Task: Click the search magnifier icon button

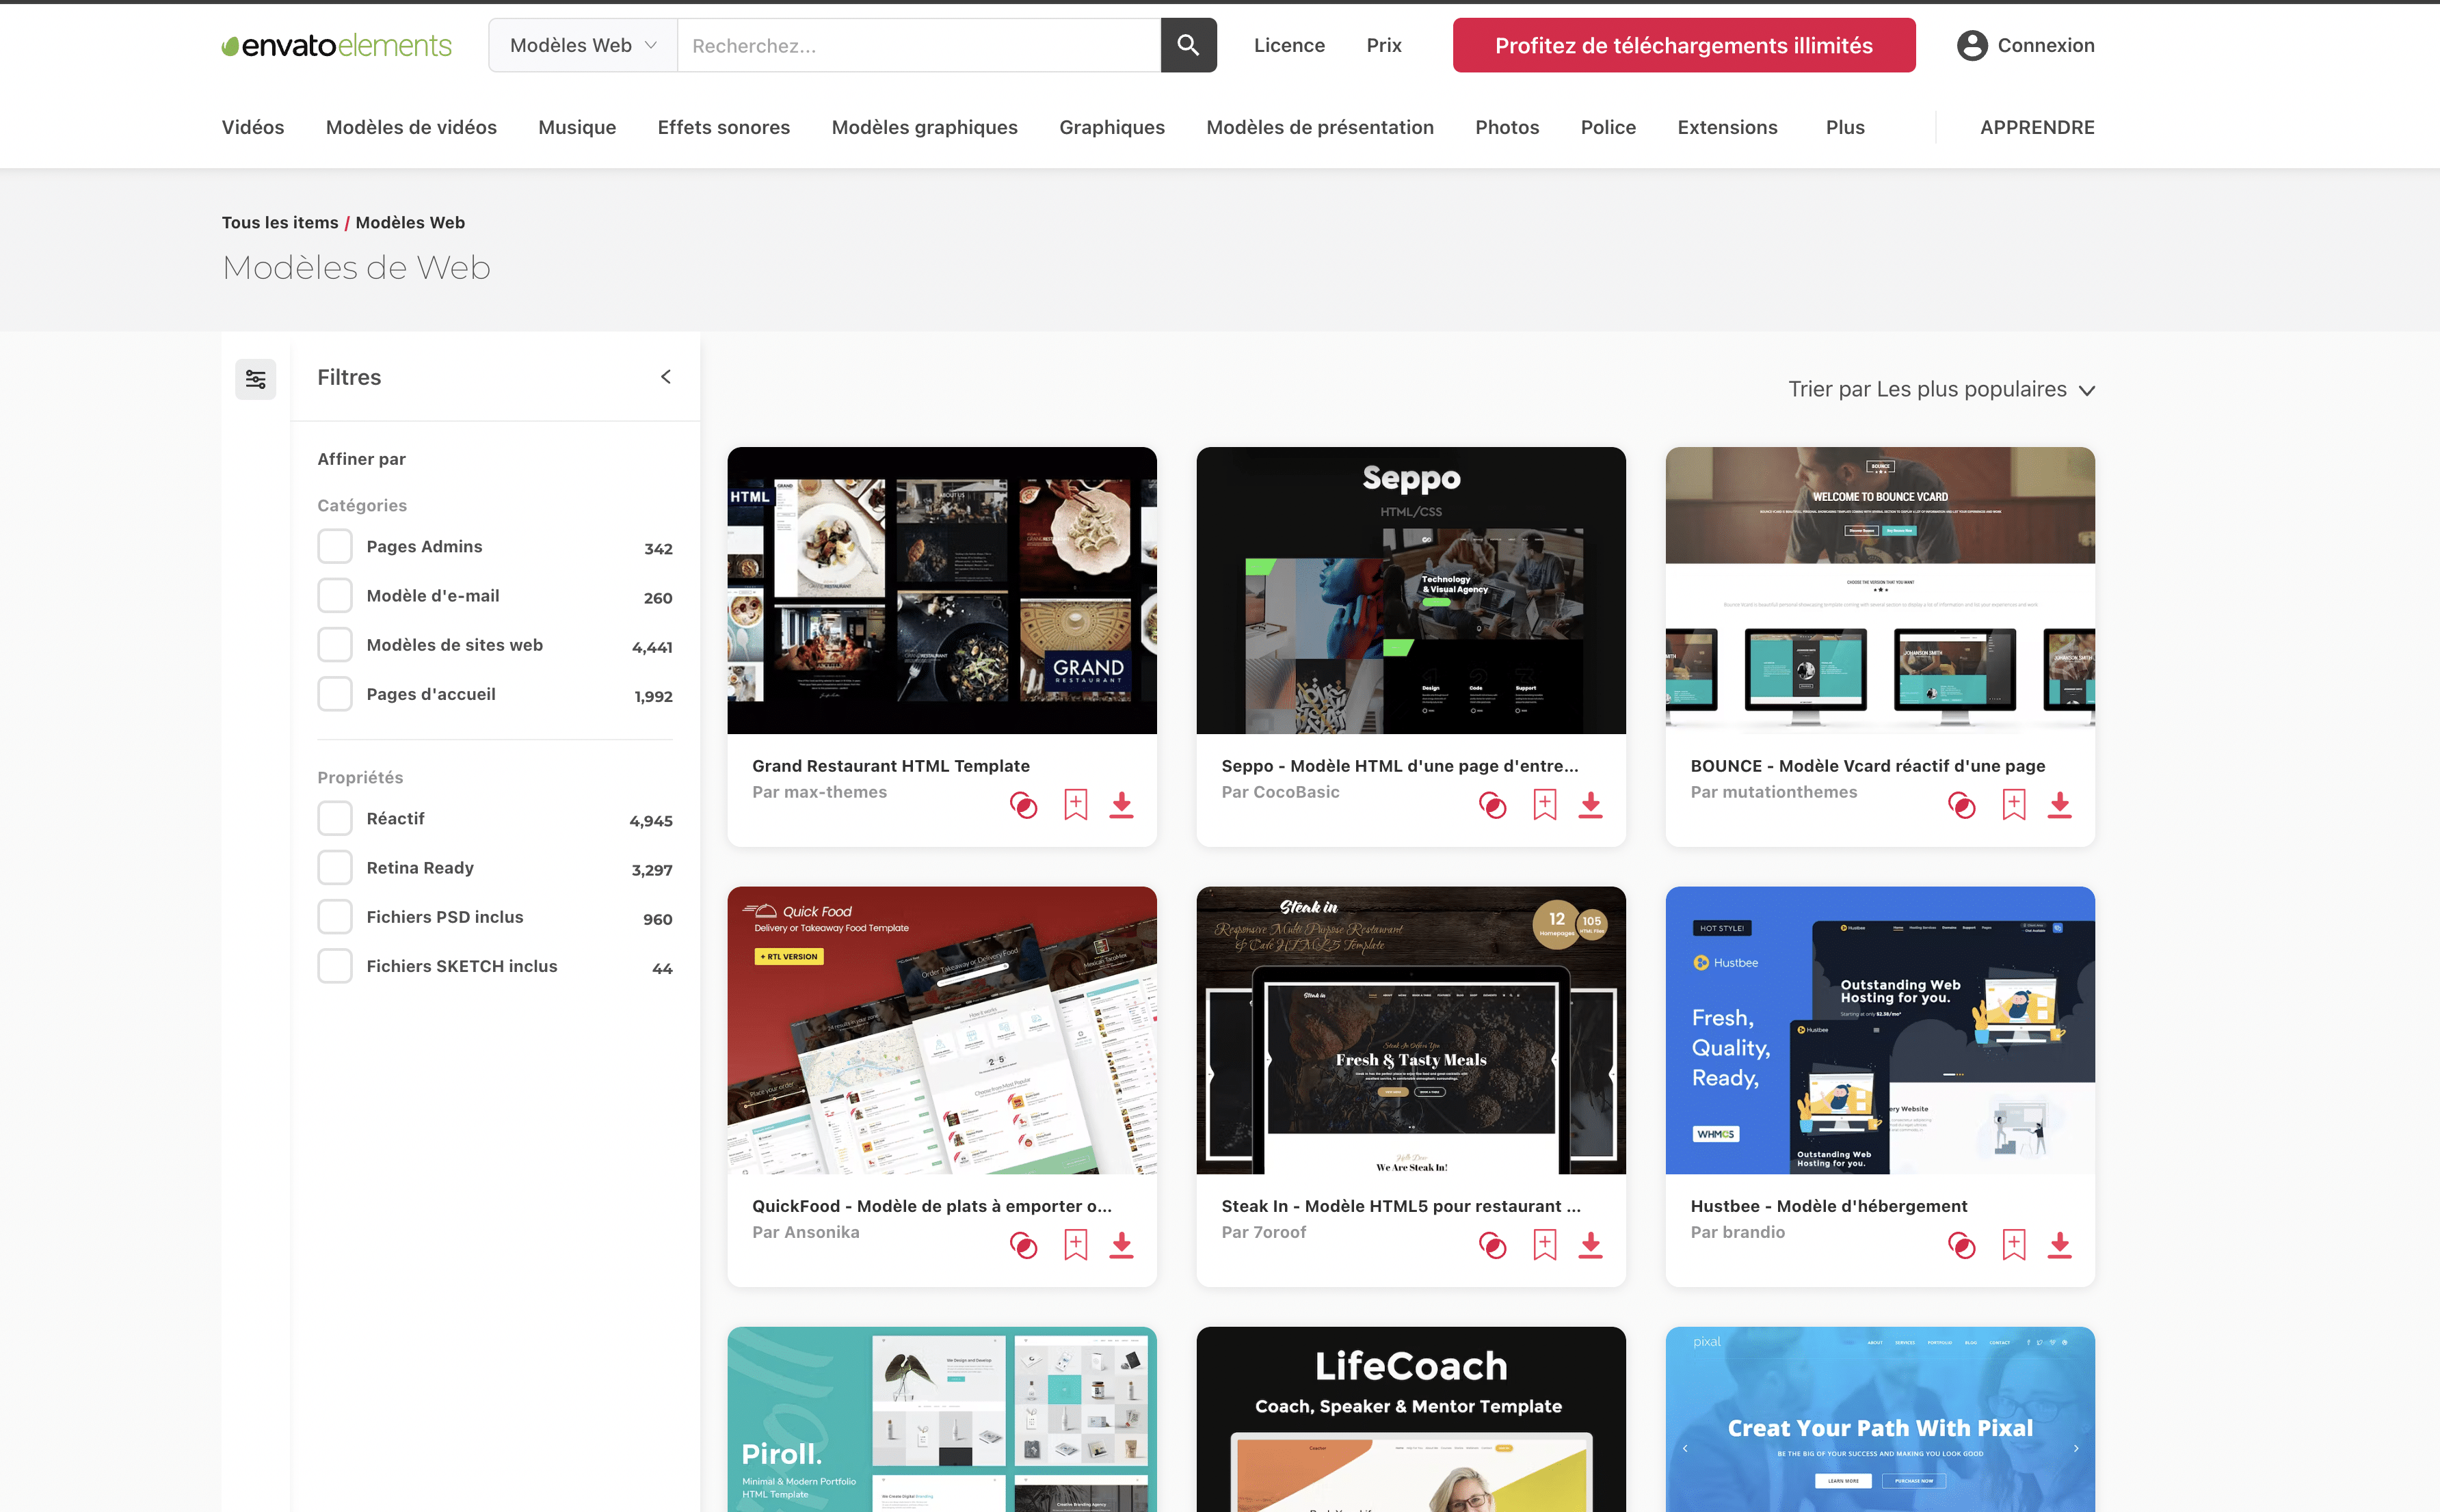Action: (1187, 45)
